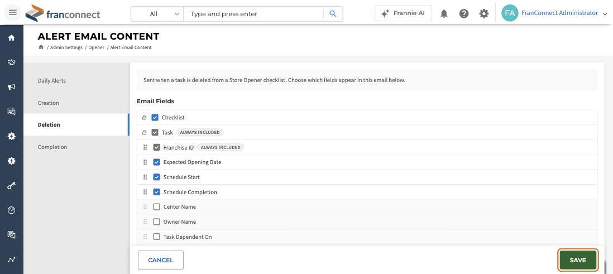This screenshot has height=274, width=613.
Task: Click the Cancel button
Action: point(161,260)
